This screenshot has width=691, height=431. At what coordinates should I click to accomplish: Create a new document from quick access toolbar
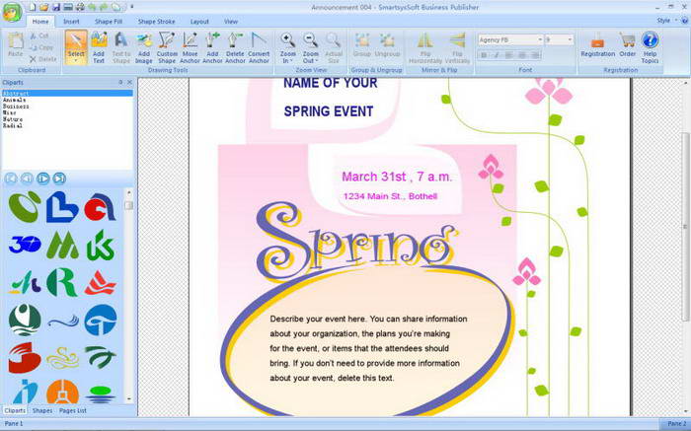click(x=33, y=7)
